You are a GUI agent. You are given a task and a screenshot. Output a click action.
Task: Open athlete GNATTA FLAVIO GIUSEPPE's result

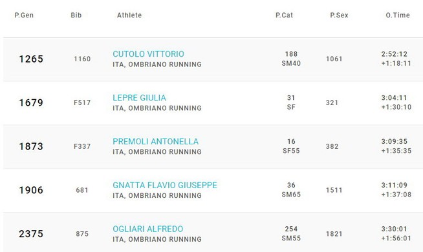pyautogui.click(x=165, y=186)
